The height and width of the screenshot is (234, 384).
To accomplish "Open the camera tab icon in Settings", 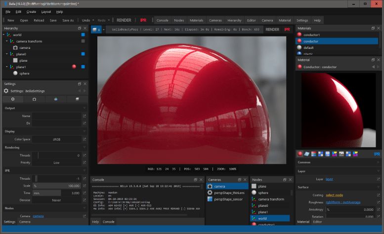I will coord(34,99).
